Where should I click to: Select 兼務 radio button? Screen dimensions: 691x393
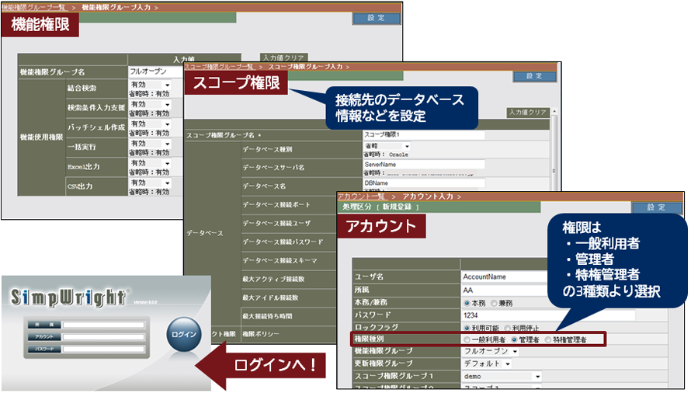click(x=494, y=303)
